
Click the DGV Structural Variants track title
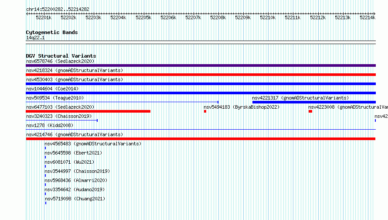point(61,56)
